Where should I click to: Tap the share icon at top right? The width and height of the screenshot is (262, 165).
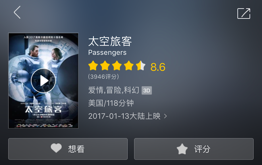244,14
